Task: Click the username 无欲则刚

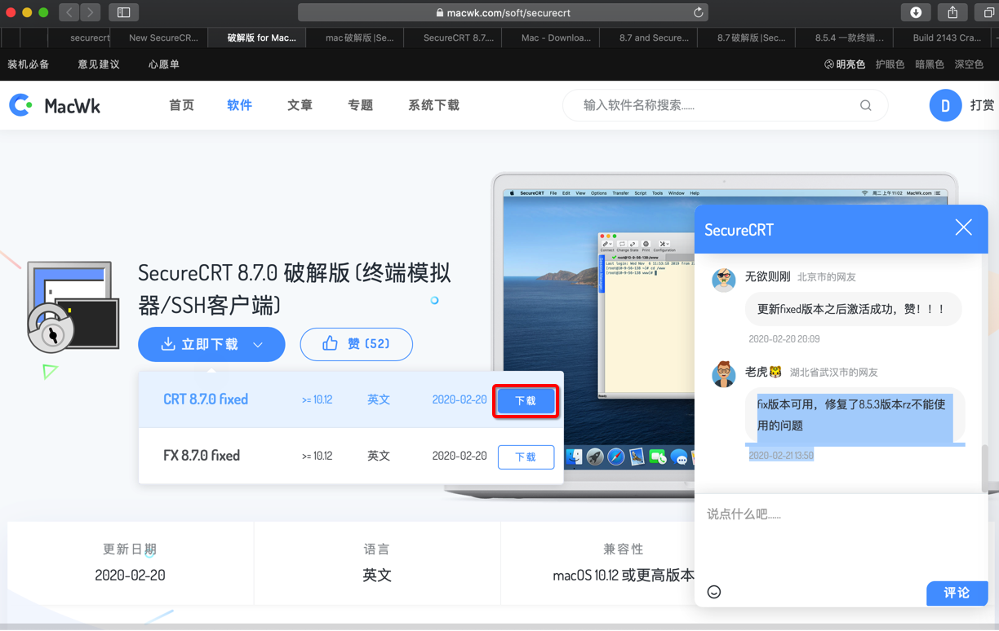Action: tap(768, 276)
